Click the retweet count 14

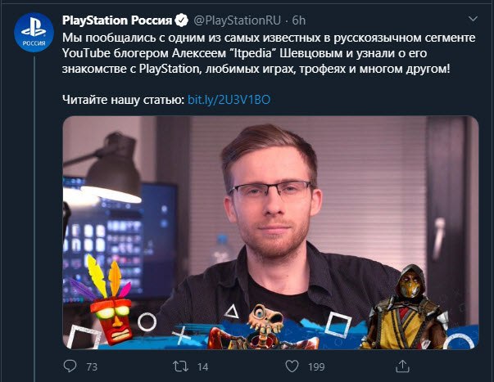click(202, 367)
